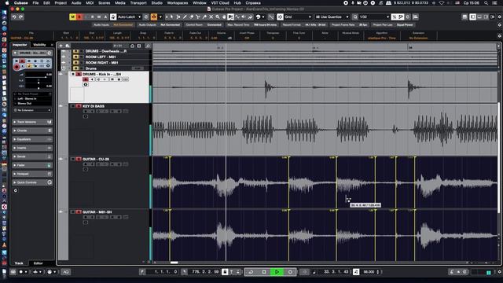The image size is (503, 283).
Task: Select the Range Selection tool
Action: click(178, 17)
